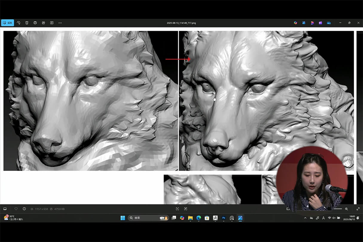The width and height of the screenshot is (363, 242).
Task: Enter fullscreen with the expand arrows icon
Action: point(358,209)
